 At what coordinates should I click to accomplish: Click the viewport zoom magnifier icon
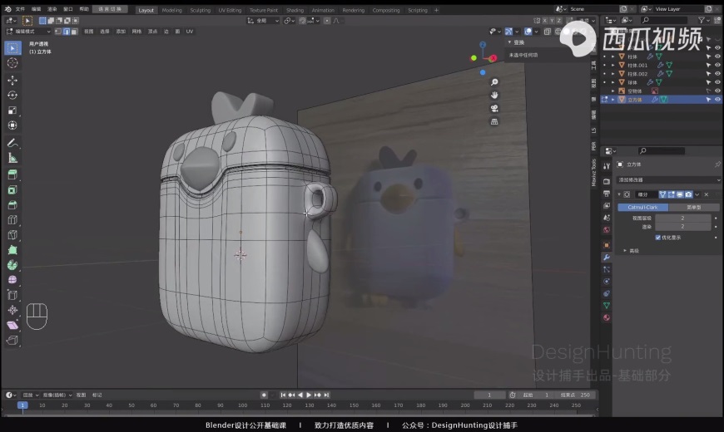tap(494, 82)
